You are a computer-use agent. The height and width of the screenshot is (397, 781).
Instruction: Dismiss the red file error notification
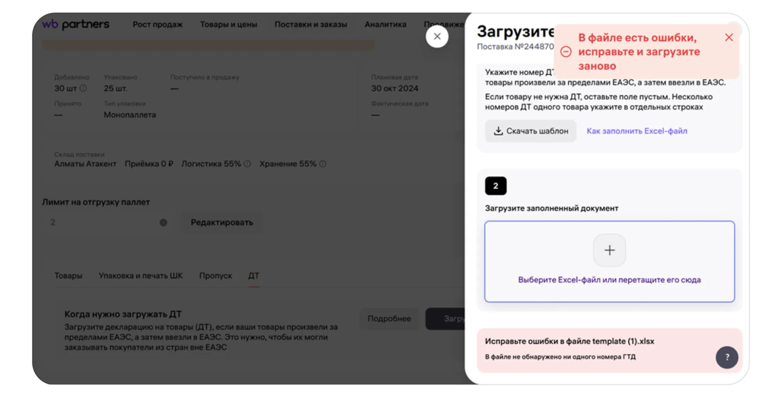coord(729,37)
